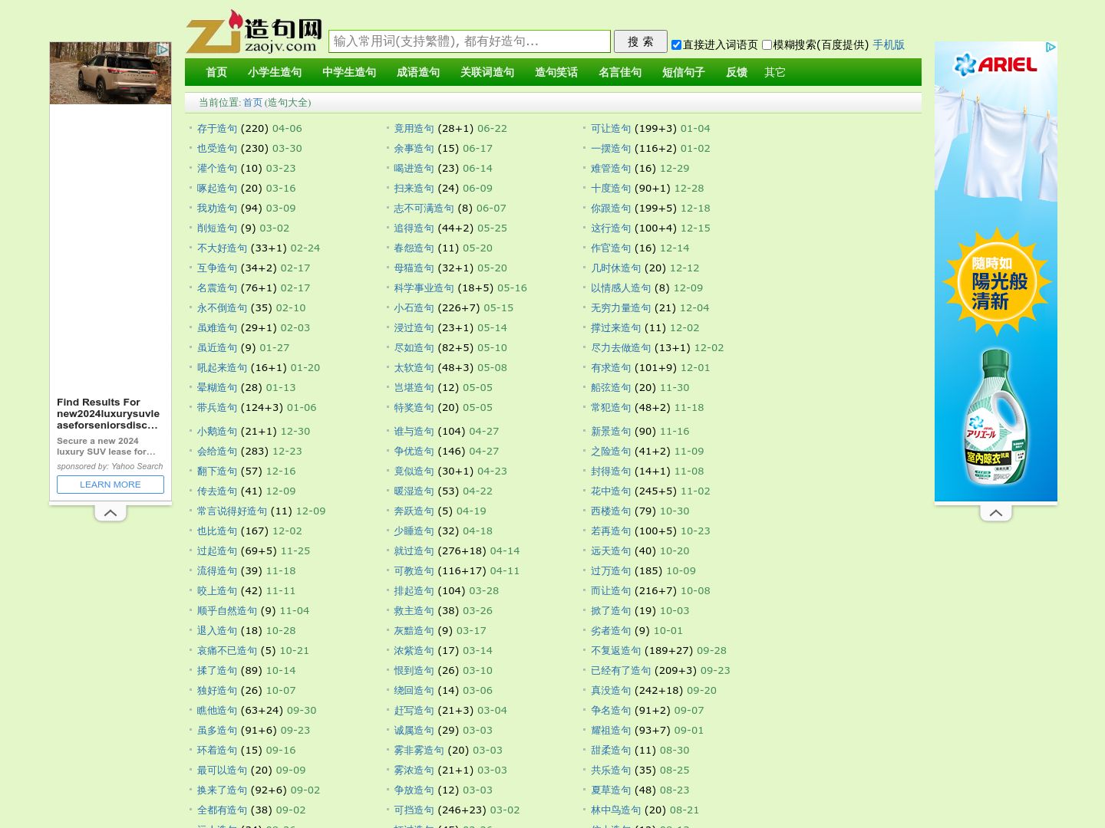Click the AdChoices icon on the Ariel ad
The width and height of the screenshot is (1105, 828).
click(x=1051, y=48)
